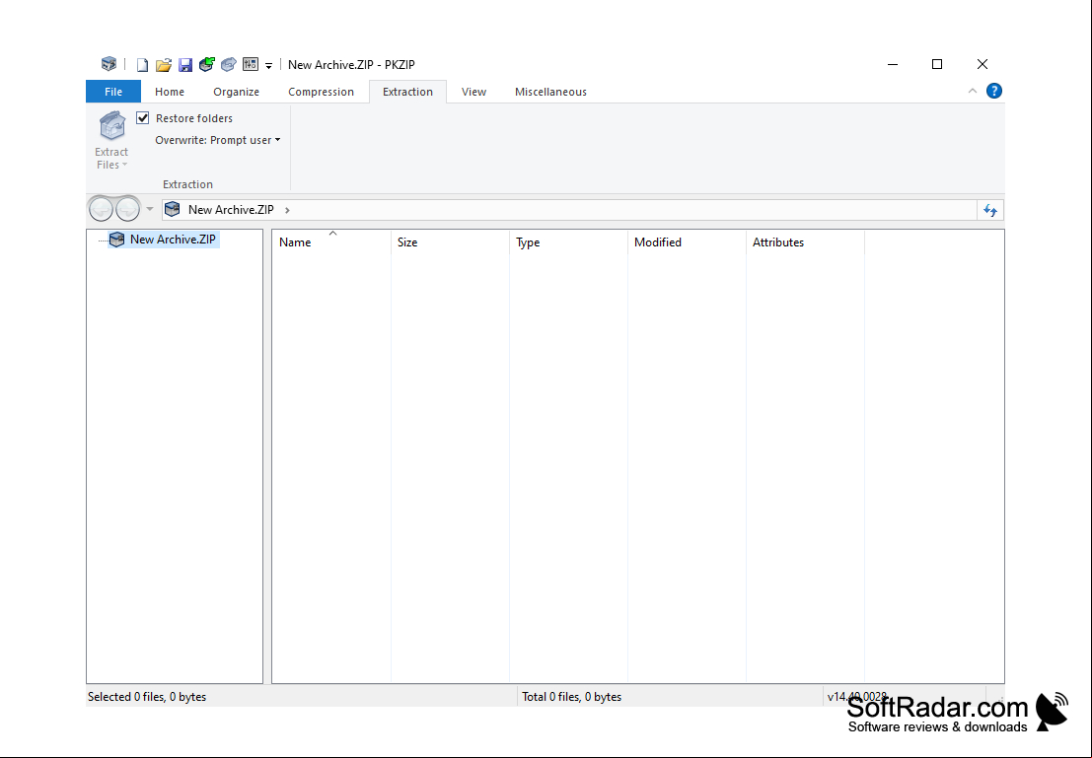Screen dimensions: 1092x758
Task: Sort by the Attributes column header
Action: 805,242
